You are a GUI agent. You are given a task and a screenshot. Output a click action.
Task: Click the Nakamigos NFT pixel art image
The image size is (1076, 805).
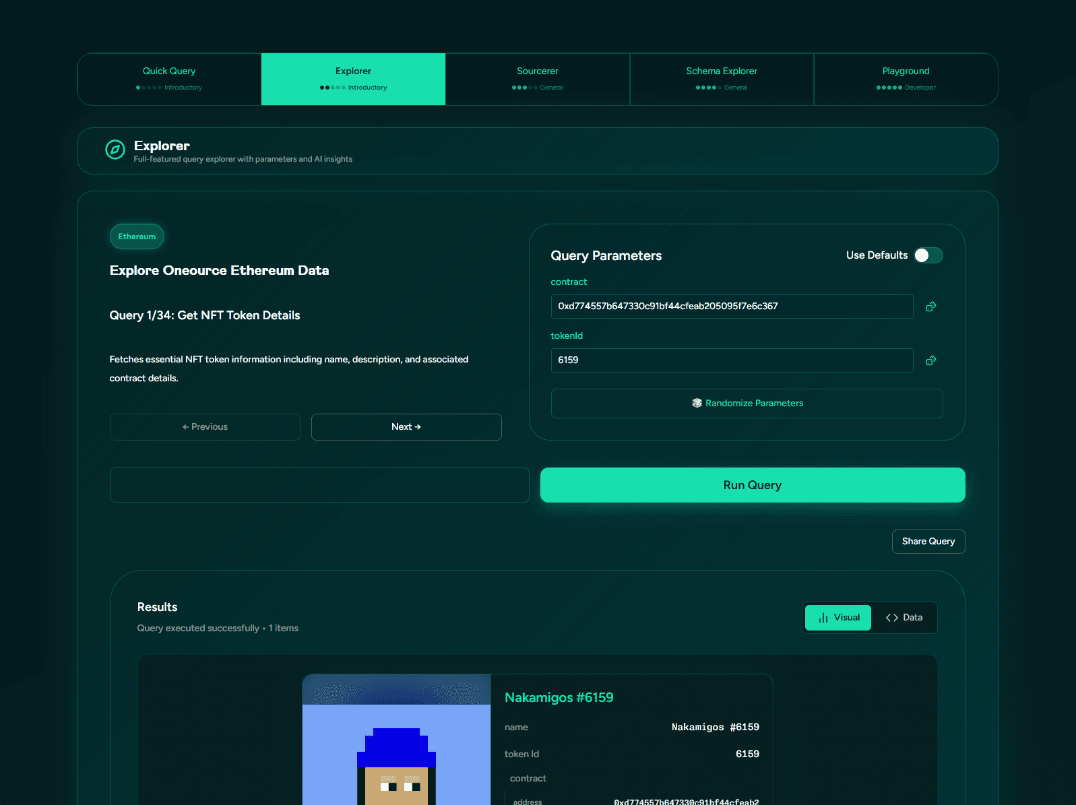pos(396,748)
